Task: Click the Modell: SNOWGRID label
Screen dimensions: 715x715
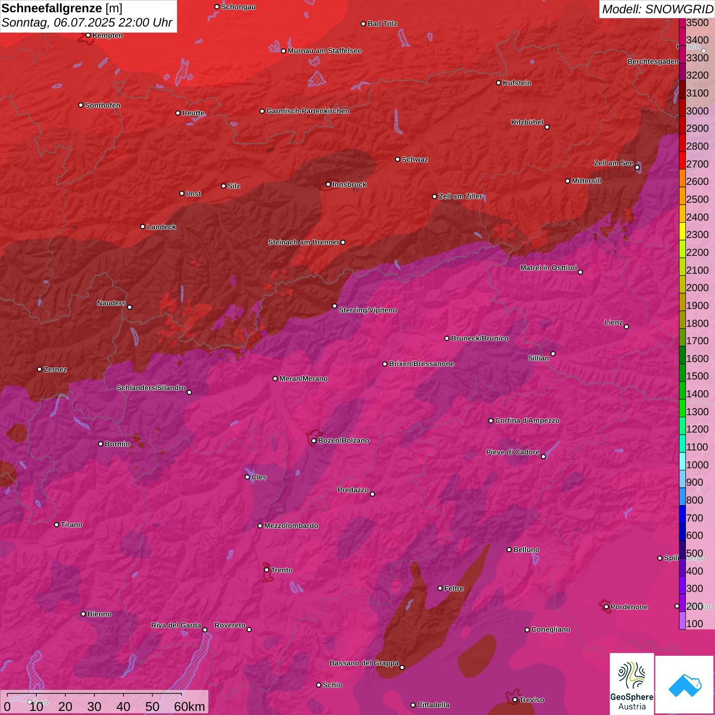Action: click(x=657, y=9)
